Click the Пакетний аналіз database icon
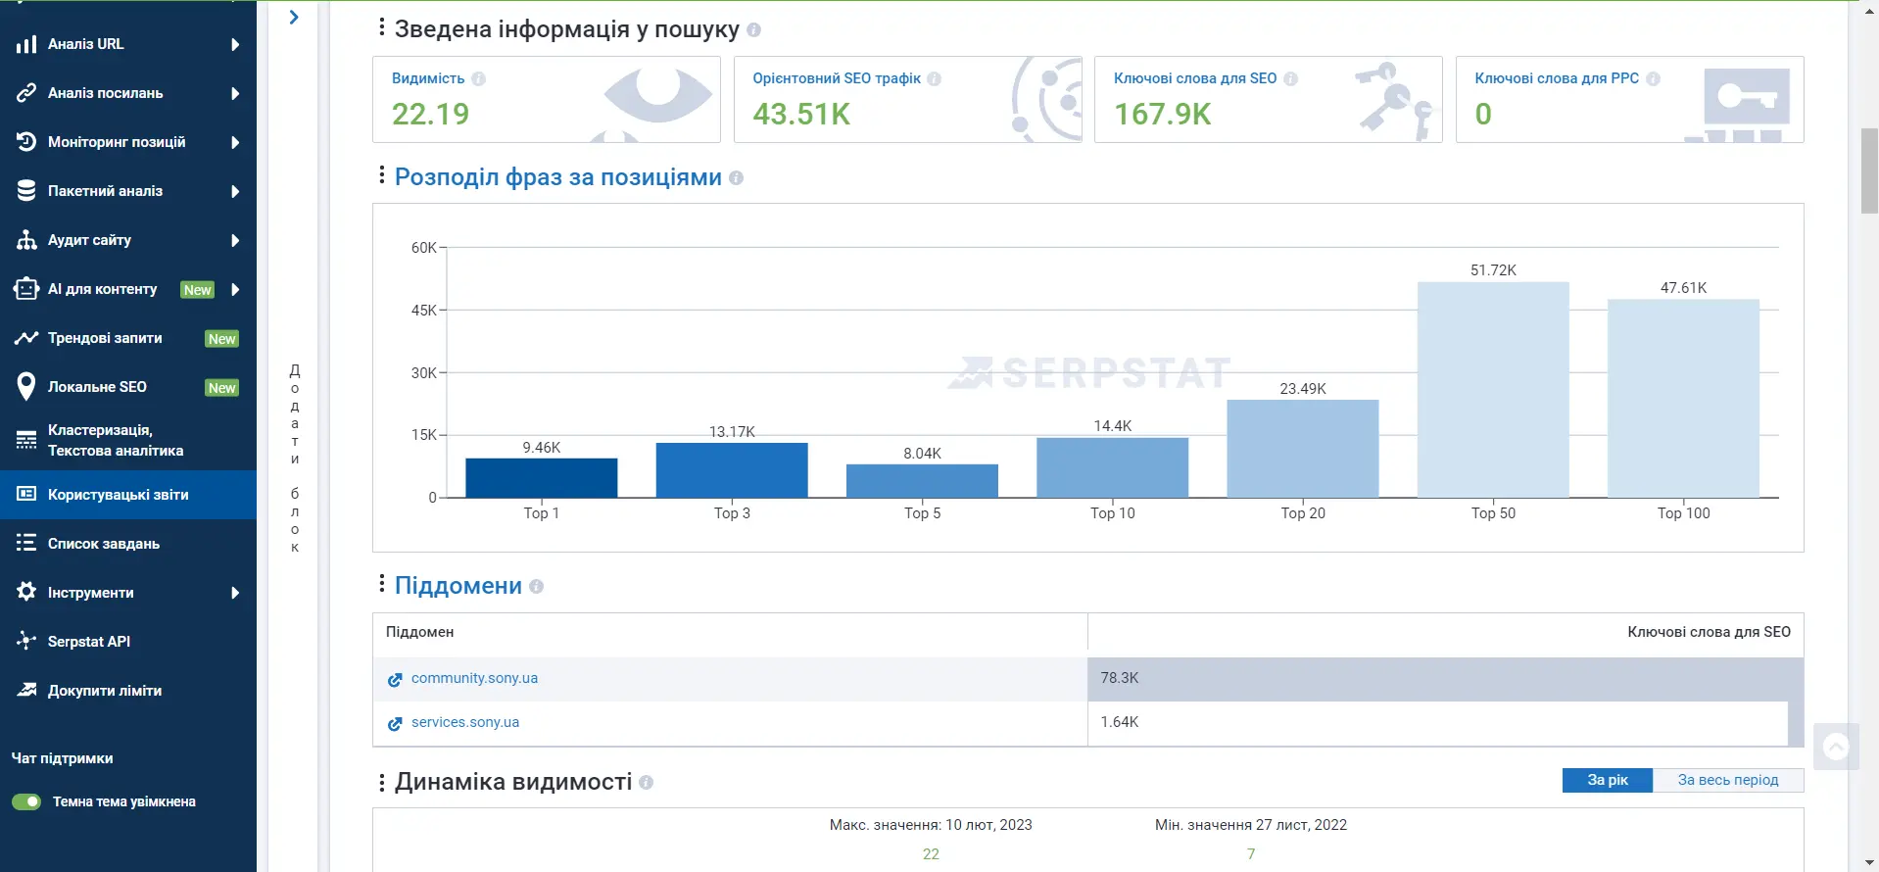The height and width of the screenshot is (872, 1879). coord(26,191)
